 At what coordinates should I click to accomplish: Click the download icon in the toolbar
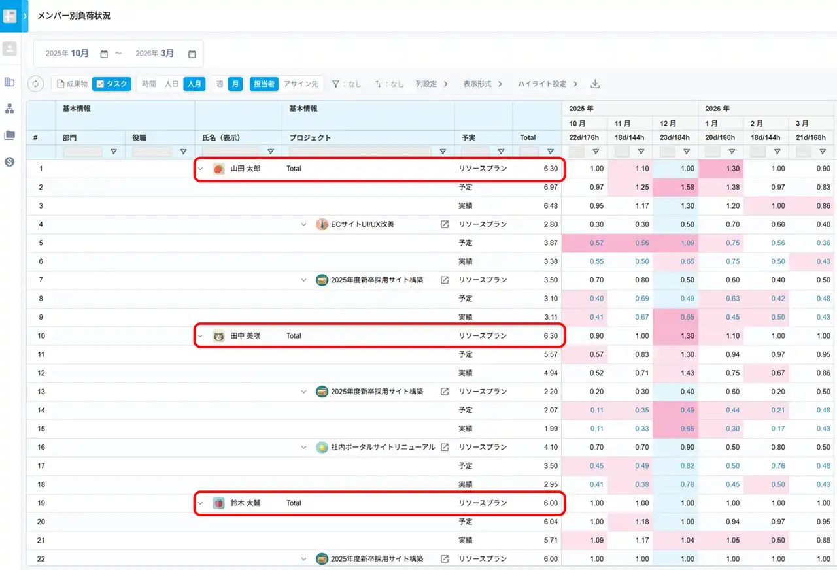tap(594, 84)
